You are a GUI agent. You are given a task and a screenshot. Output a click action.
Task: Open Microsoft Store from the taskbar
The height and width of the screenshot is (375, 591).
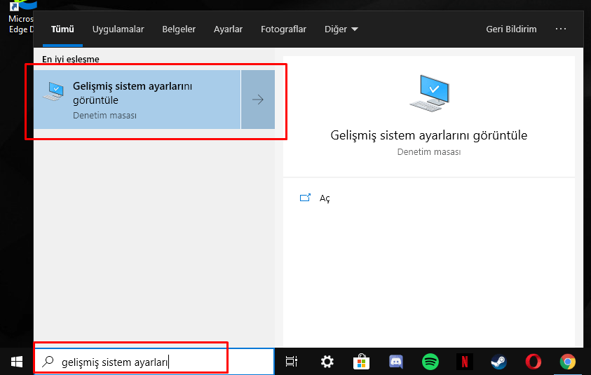[x=361, y=362]
